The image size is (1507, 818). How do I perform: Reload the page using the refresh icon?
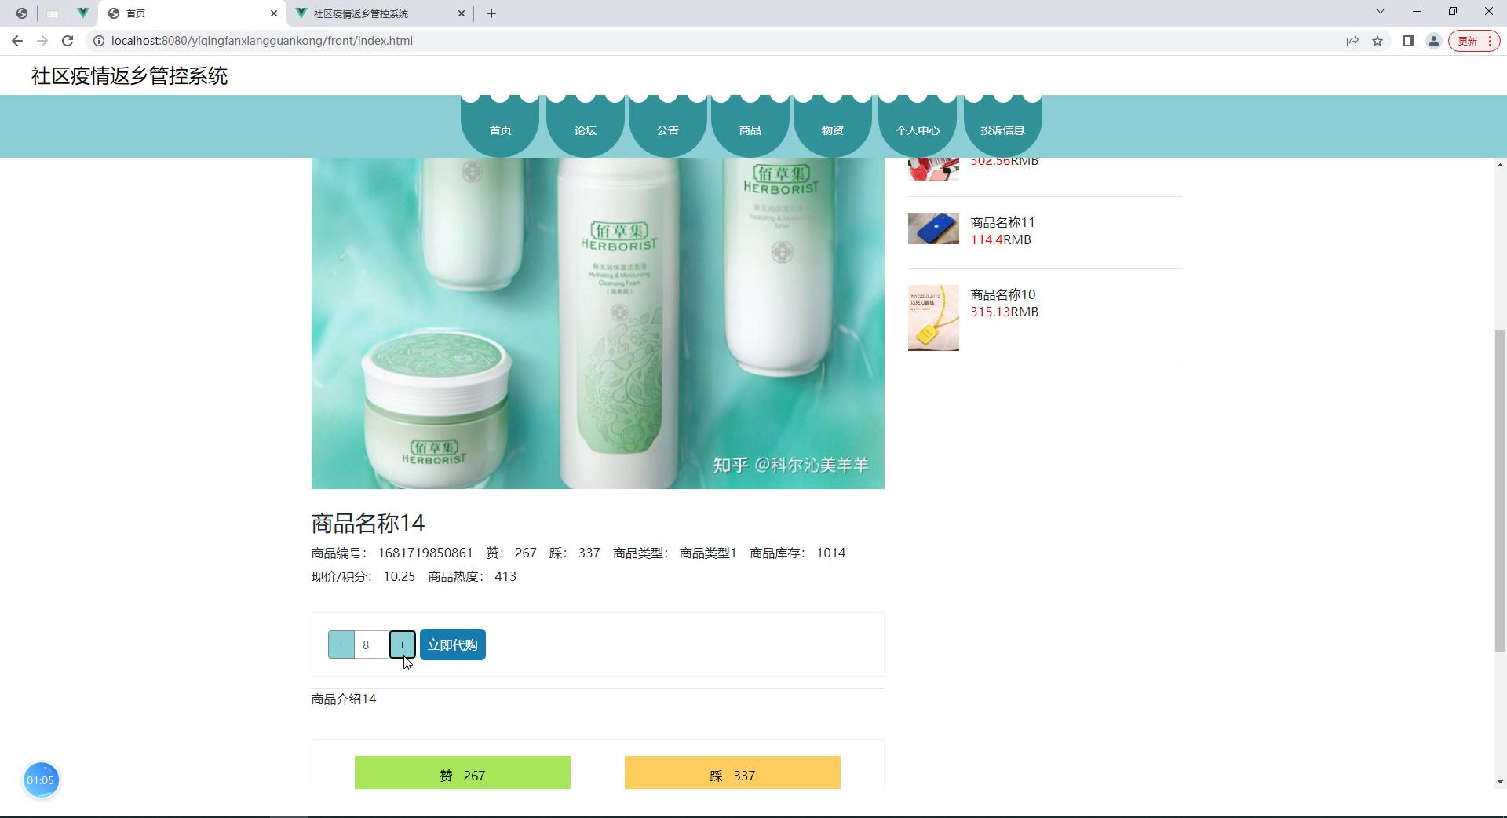coord(68,41)
